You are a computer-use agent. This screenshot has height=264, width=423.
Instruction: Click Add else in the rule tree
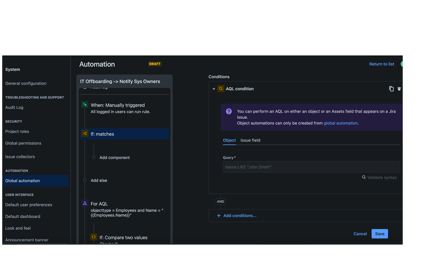point(99,180)
